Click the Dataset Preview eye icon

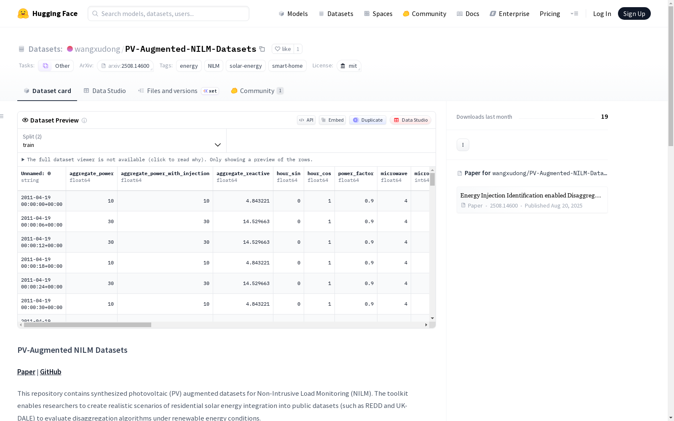pyautogui.click(x=25, y=120)
